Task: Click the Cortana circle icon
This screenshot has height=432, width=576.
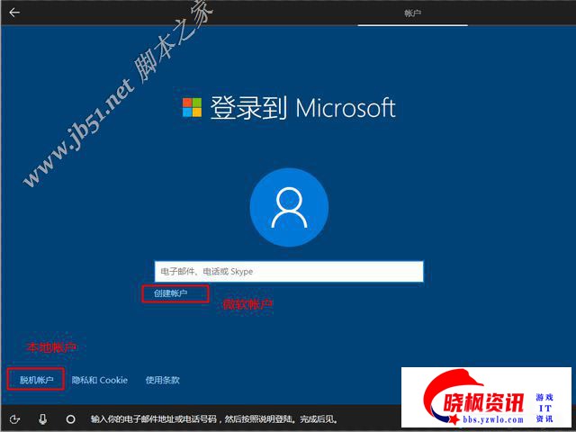Action: click(x=70, y=419)
